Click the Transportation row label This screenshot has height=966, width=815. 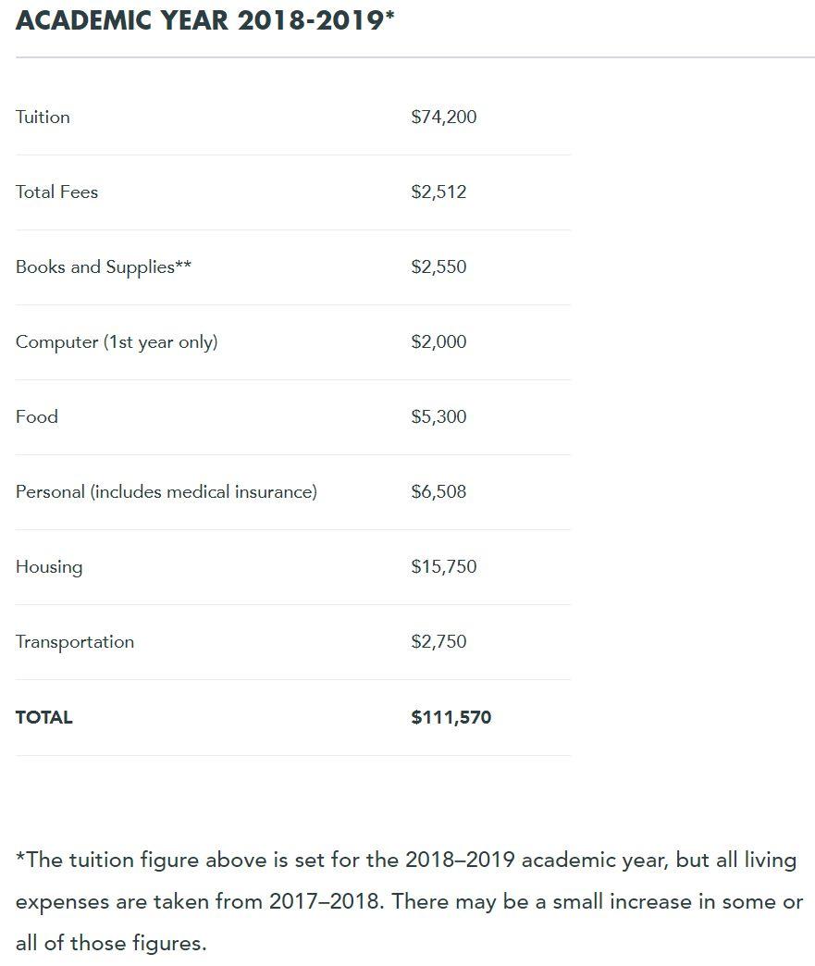(75, 642)
